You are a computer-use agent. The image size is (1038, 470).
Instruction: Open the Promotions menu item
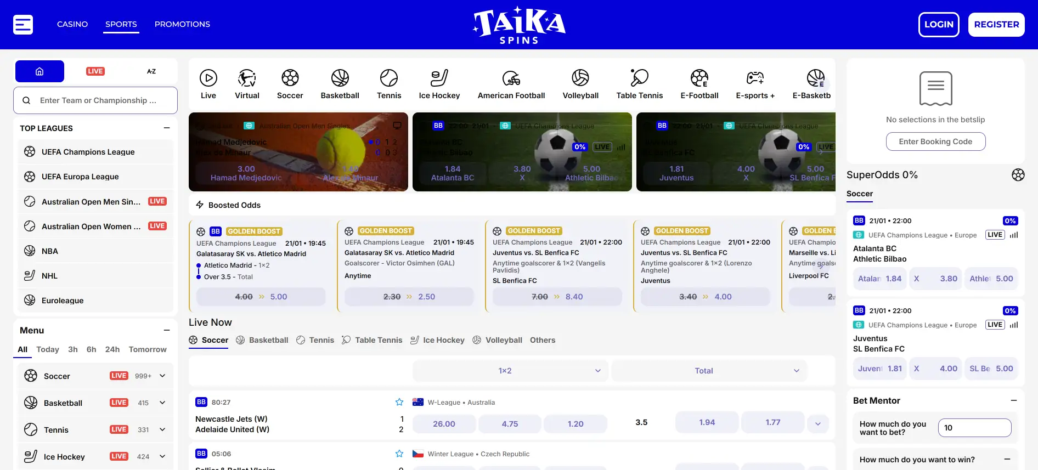click(x=182, y=24)
